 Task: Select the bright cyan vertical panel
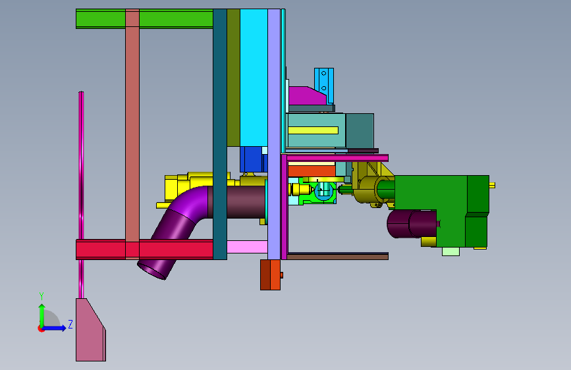click(x=254, y=78)
